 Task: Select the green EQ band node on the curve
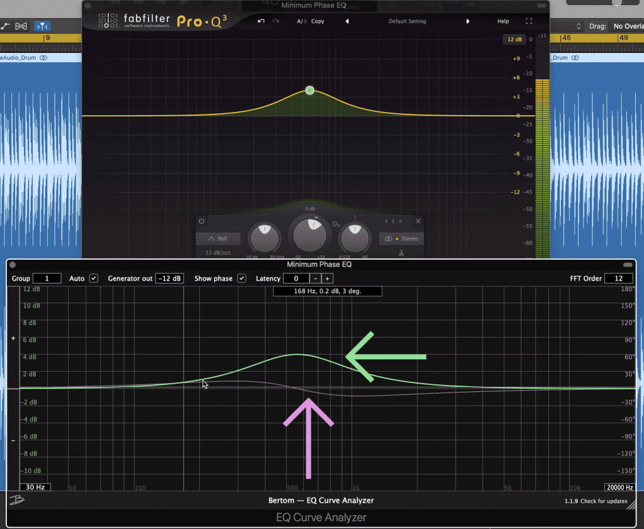tap(309, 91)
